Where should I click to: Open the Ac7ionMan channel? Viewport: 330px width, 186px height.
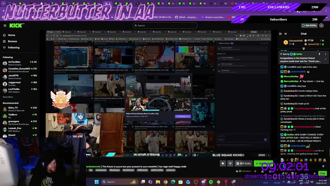click(20, 63)
